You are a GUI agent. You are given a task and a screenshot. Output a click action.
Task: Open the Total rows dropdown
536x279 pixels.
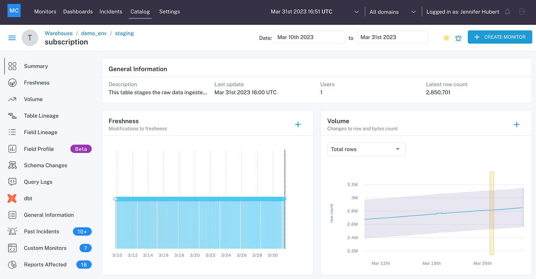(366, 149)
